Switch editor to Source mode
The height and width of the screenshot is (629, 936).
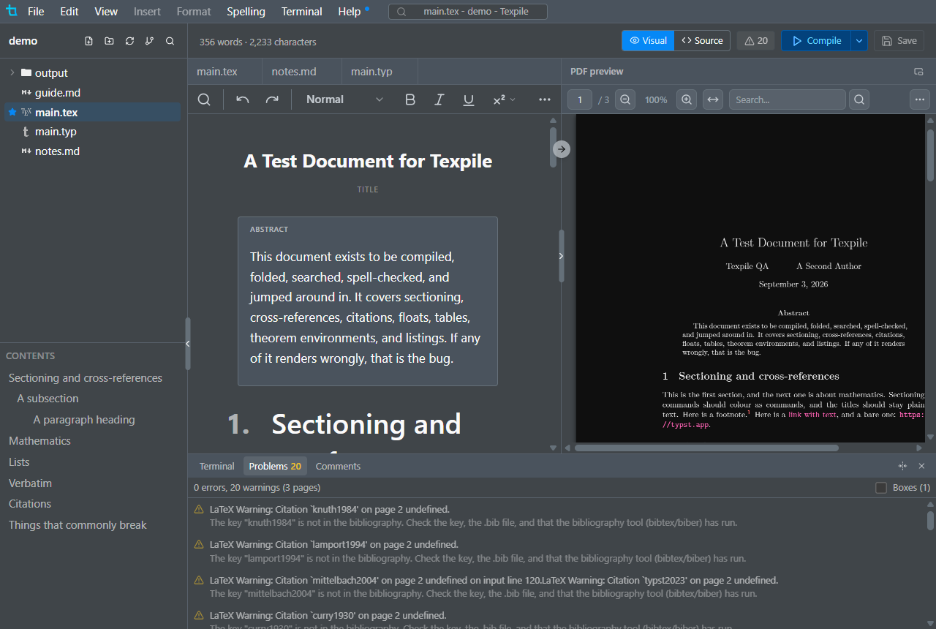pyautogui.click(x=702, y=41)
